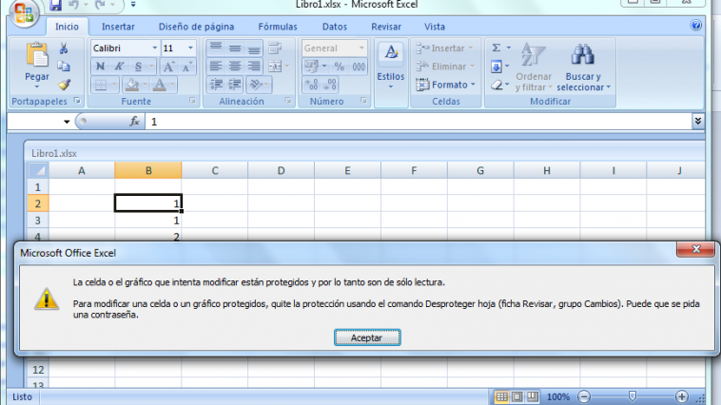Click the Select All corner box
721x405 pixels.
(x=38, y=170)
